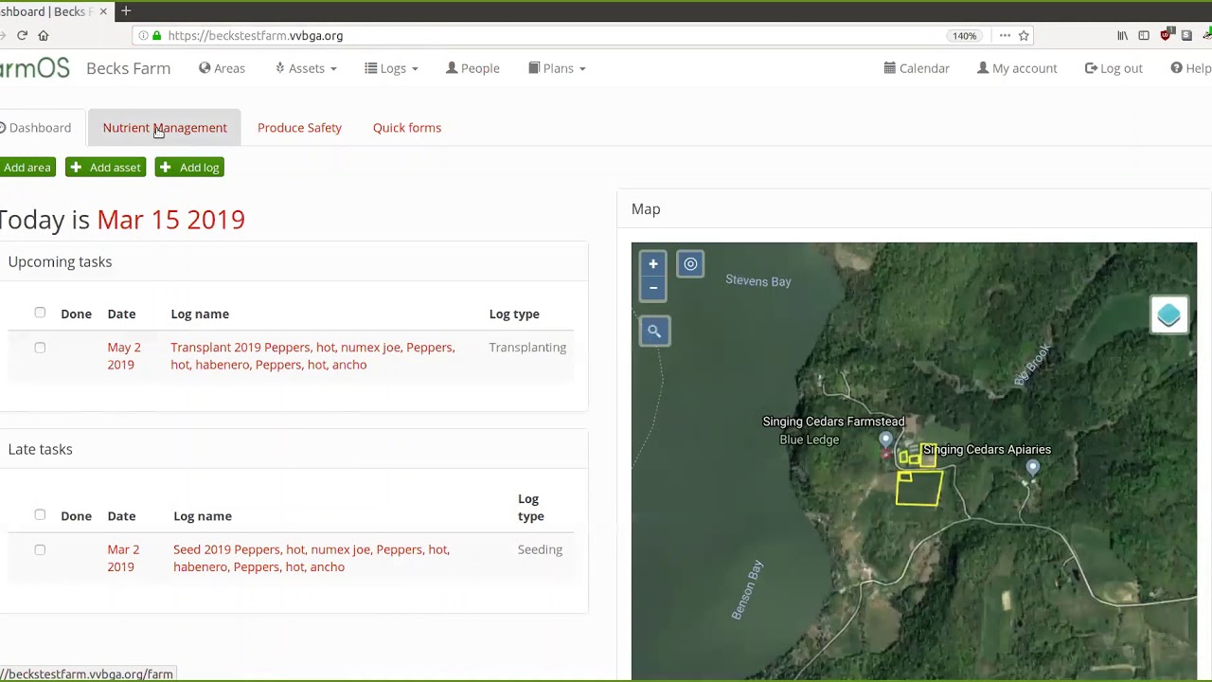Click the Transplanting log type cell
The image size is (1212, 682).
click(x=527, y=348)
